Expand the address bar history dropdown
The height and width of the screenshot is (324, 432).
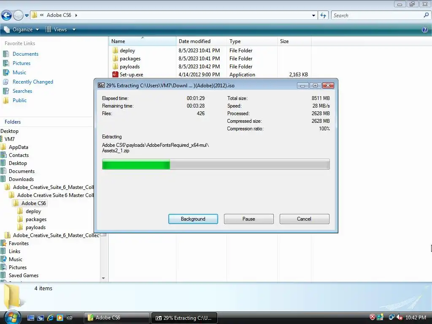[x=313, y=16]
